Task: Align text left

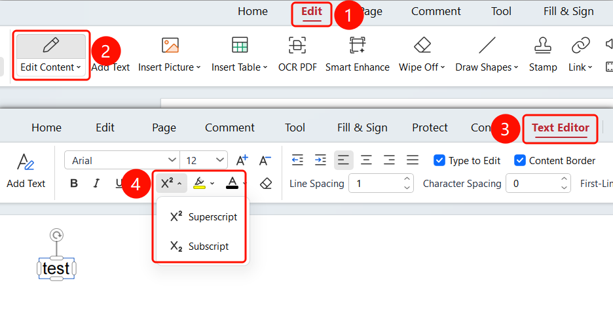Action: coord(343,160)
